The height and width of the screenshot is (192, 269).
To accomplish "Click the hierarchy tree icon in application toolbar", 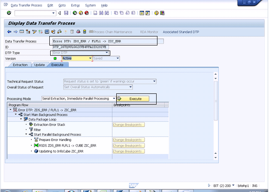I will [28, 32].
